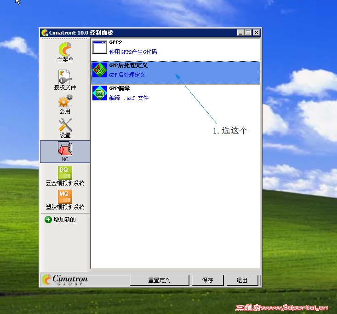
Task: Click the 编译 .exf 文件 description
Action: click(129, 98)
